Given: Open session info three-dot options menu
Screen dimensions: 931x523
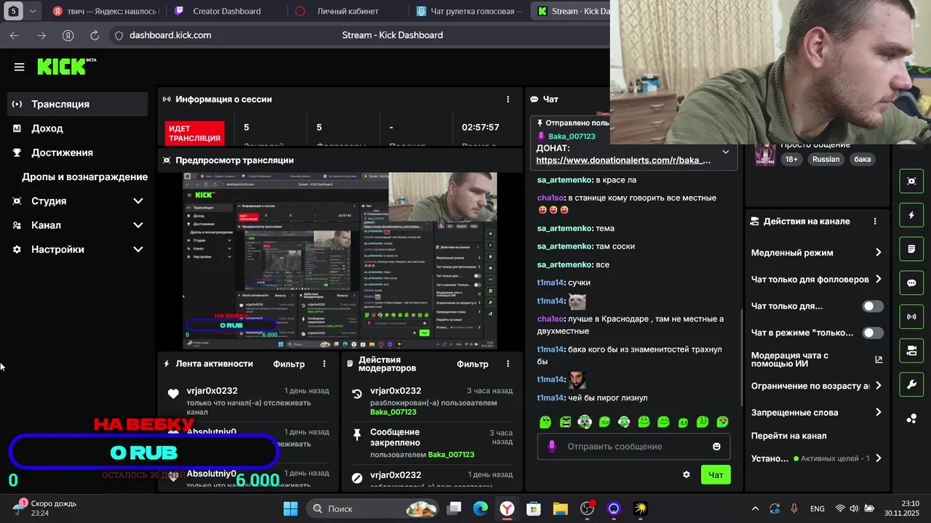Looking at the screenshot, I should tap(508, 99).
